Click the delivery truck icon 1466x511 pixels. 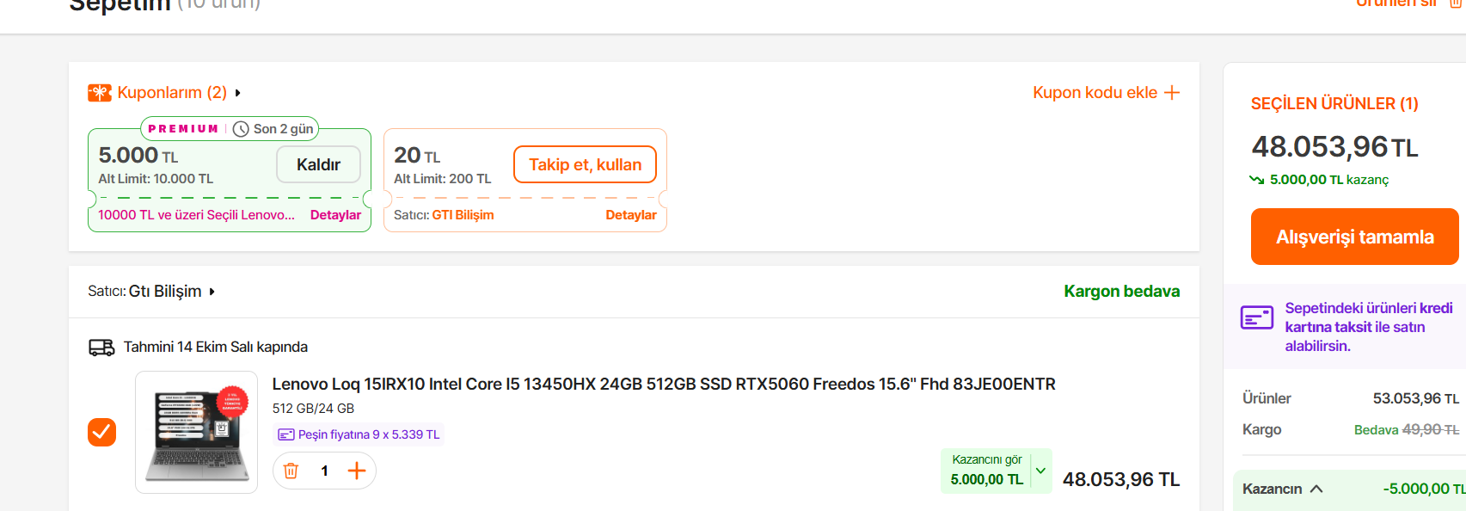point(101,348)
